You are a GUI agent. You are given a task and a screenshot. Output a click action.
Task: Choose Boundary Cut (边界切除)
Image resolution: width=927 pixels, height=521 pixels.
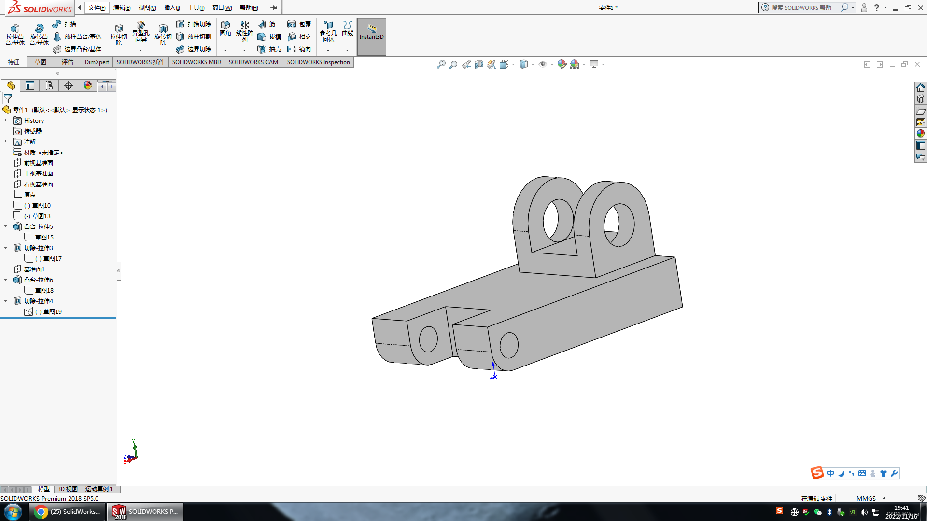click(x=194, y=49)
